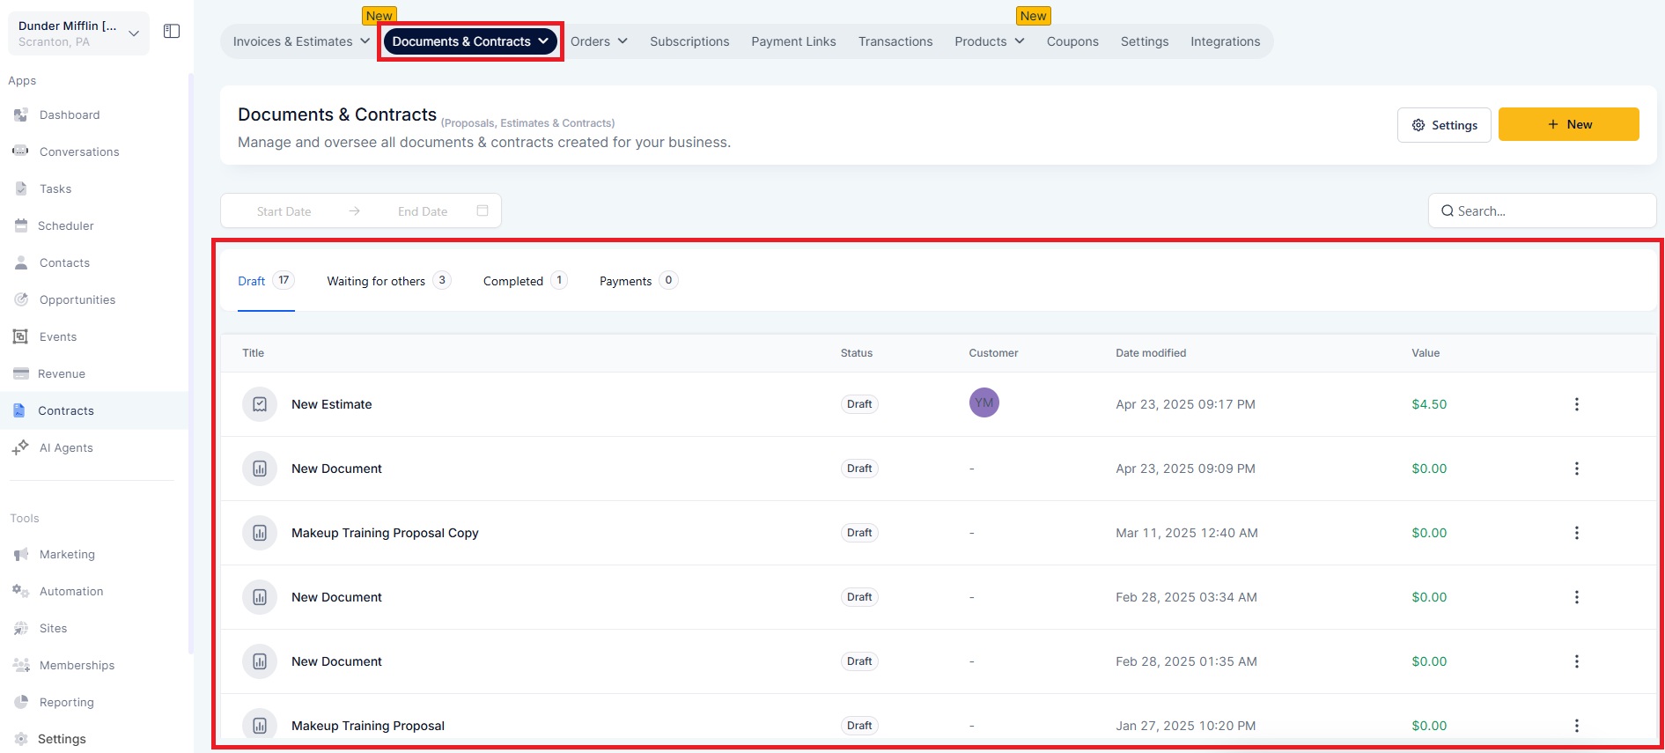
Task: Click the Status column header
Action: 856,353
